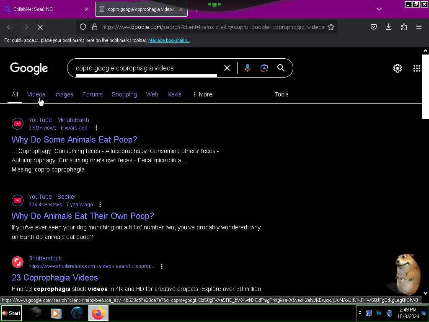The height and width of the screenshot is (322, 429).
Task: Click the Manage bookmarks link
Action: coord(169,40)
